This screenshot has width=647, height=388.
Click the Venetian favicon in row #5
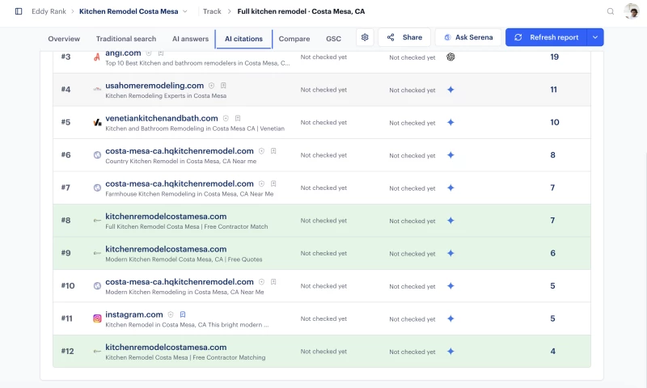click(97, 122)
